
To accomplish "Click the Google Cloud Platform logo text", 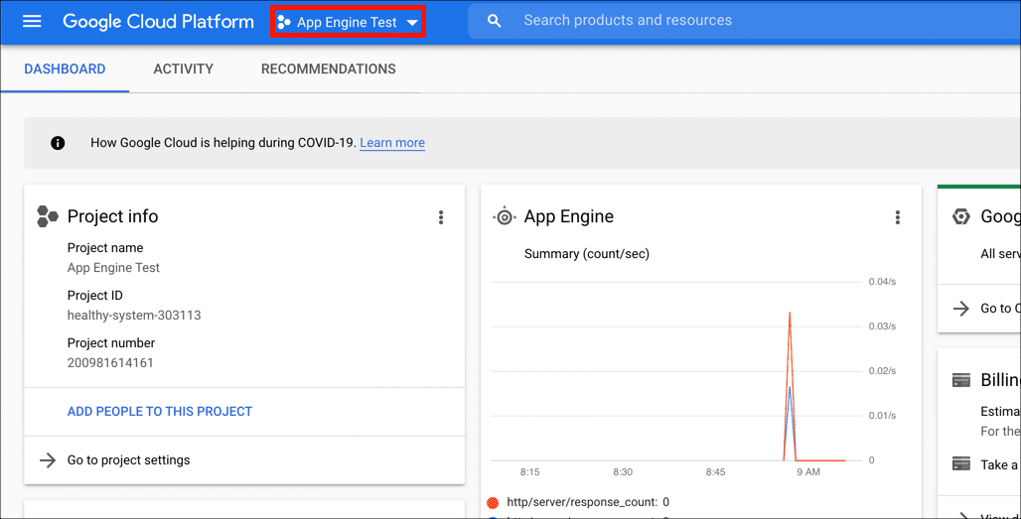I will tap(158, 22).
